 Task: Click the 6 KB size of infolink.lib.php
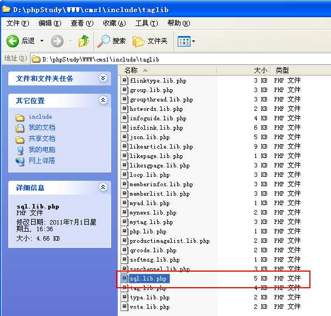pyautogui.click(x=260, y=128)
